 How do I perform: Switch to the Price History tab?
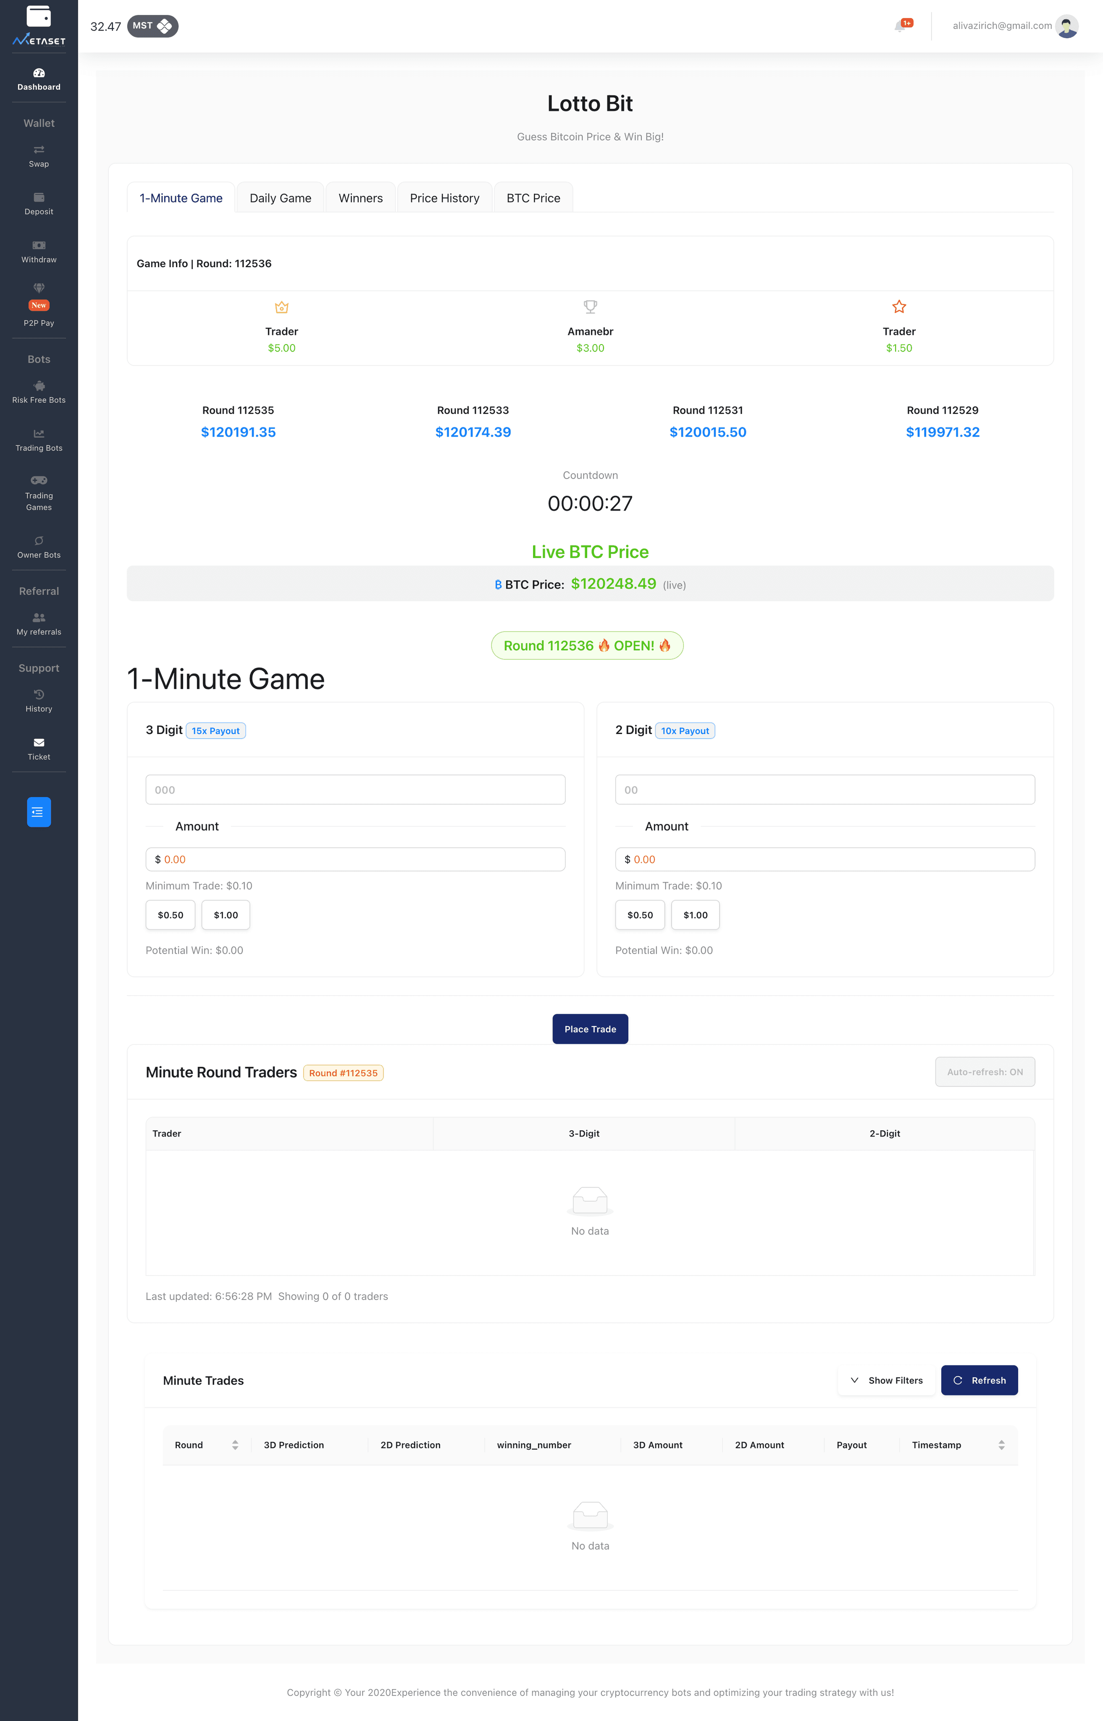click(444, 198)
